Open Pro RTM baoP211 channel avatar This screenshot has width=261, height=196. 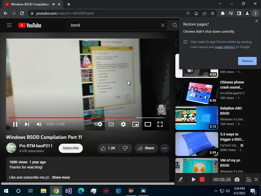[x=11, y=148]
